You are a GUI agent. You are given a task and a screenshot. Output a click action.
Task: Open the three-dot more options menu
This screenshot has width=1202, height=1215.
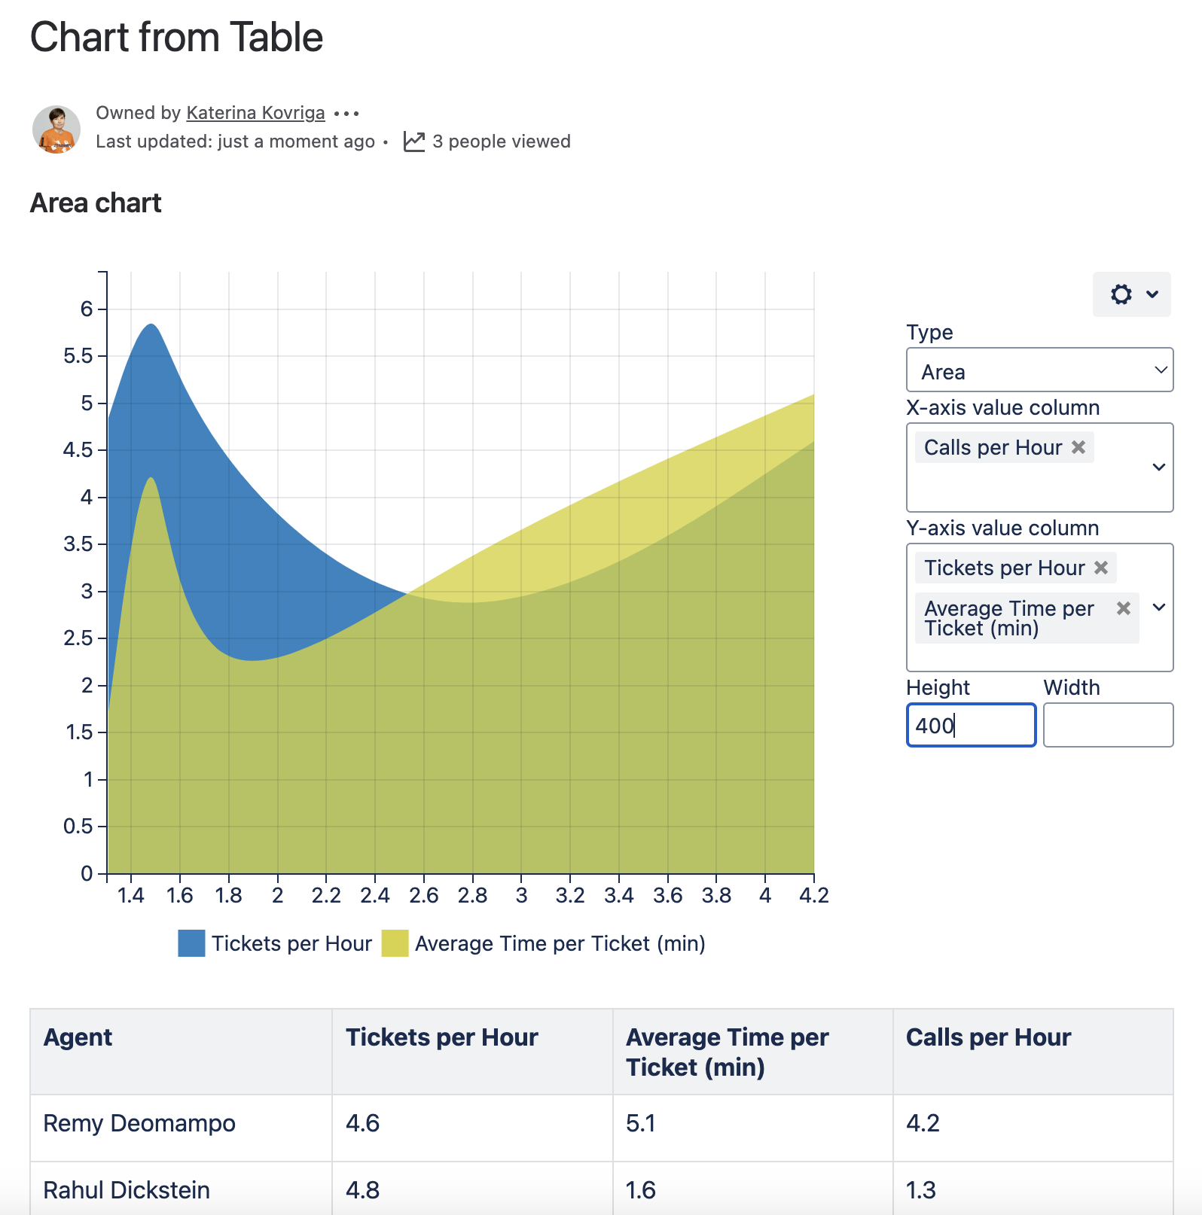(346, 114)
